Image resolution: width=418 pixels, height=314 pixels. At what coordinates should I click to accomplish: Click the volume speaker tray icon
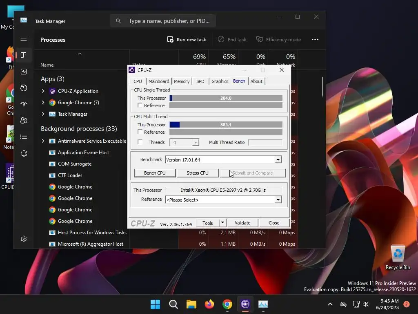point(366,304)
